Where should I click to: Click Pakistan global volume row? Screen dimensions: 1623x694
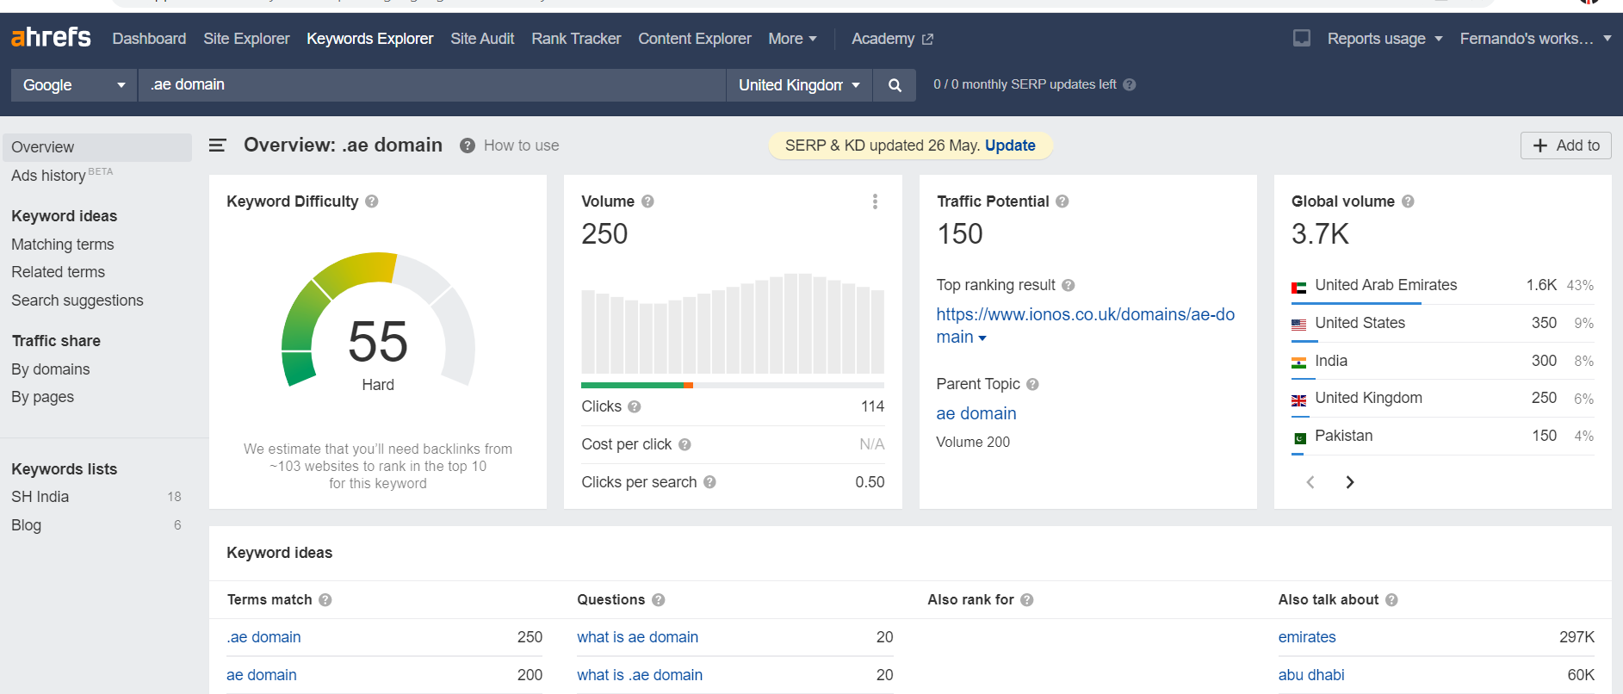point(1443,437)
